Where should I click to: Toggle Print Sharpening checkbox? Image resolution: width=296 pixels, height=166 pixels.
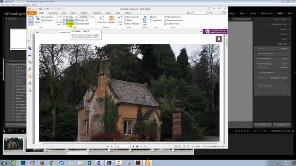(256, 64)
